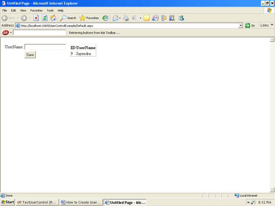The width and height of the screenshot is (275, 206).
Task: Open the Tools menu
Action: (50, 11)
